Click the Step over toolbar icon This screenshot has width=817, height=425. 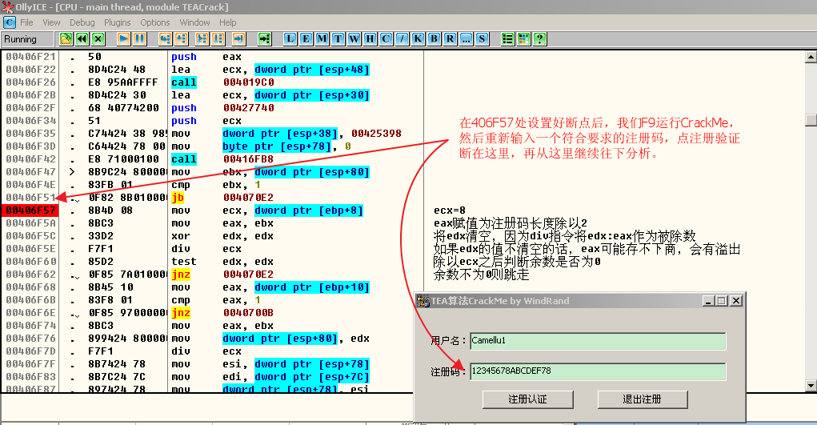tap(182, 38)
